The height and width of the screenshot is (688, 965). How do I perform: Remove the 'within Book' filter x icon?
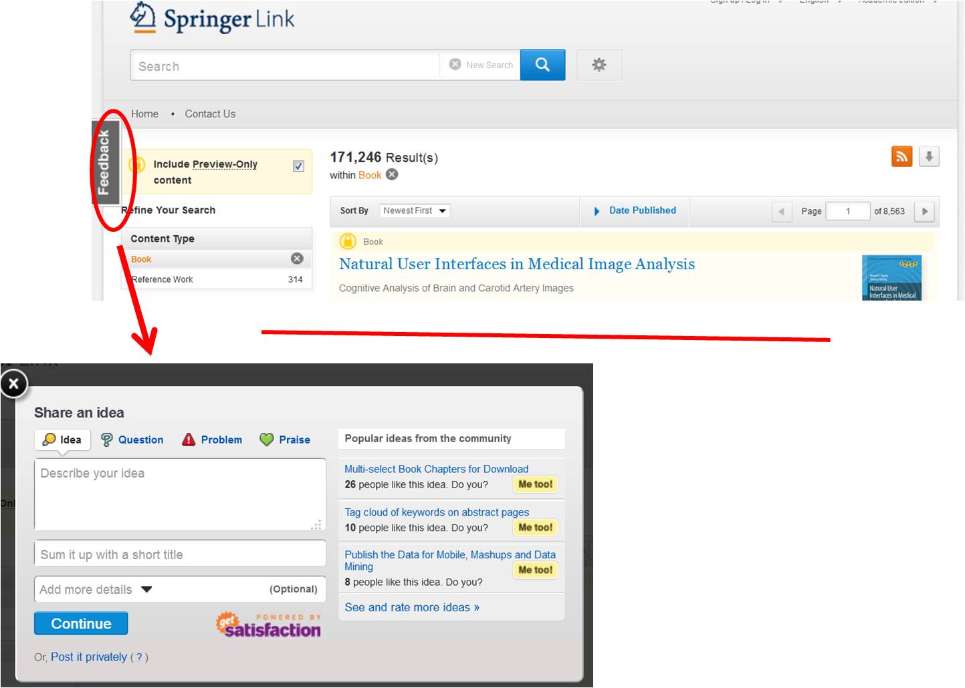(x=392, y=174)
